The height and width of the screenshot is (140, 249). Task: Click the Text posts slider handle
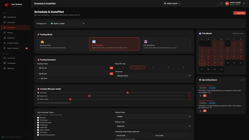(x=128, y=93)
